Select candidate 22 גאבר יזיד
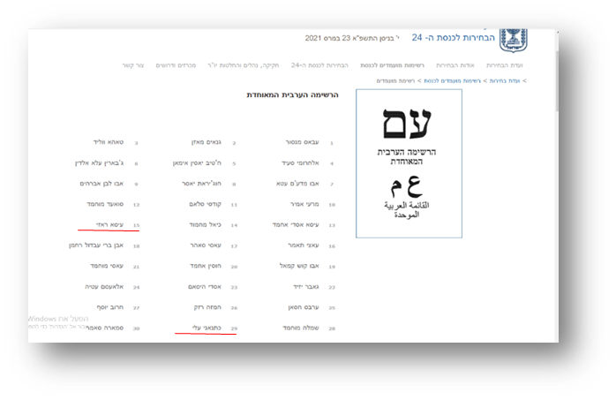Image resolution: width=616 pixels, height=400 pixels. [306, 287]
